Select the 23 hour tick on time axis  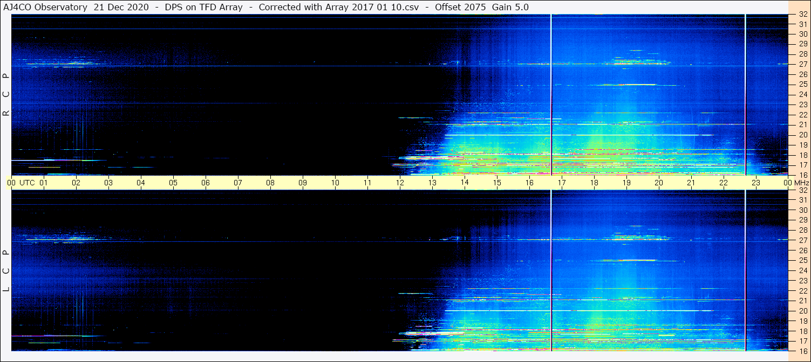coord(756,183)
